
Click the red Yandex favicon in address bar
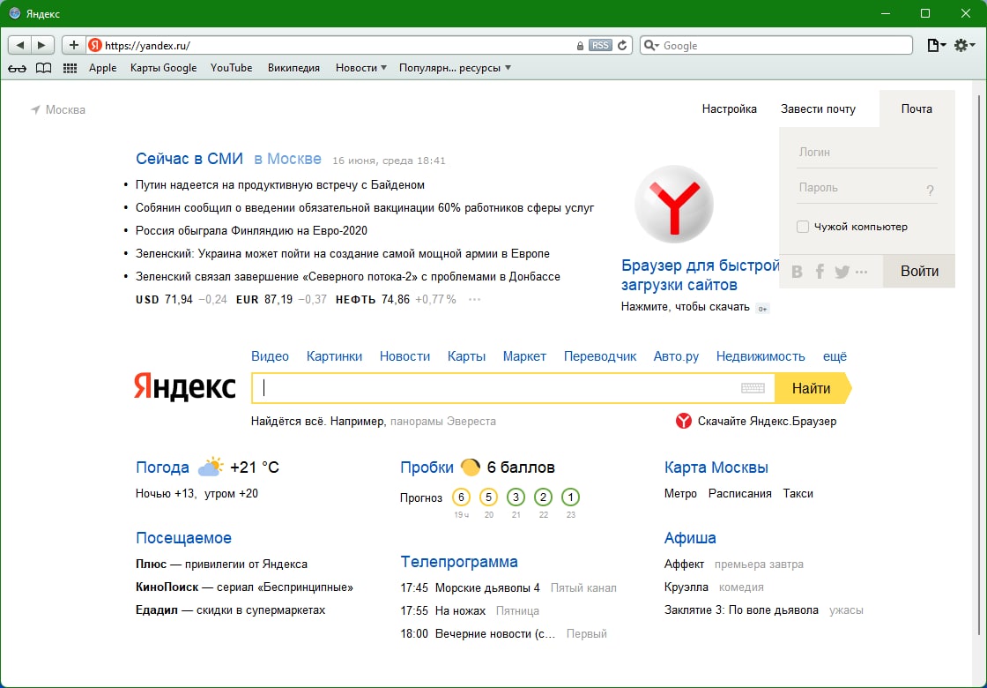coord(95,45)
